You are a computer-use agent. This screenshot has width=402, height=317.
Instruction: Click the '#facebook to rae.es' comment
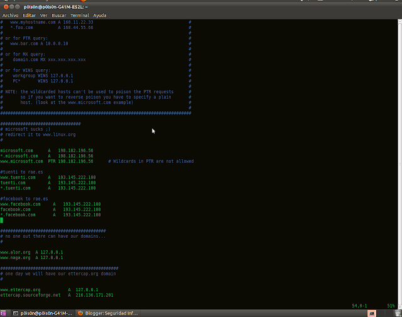pyautogui.click(x=24, y=199)
